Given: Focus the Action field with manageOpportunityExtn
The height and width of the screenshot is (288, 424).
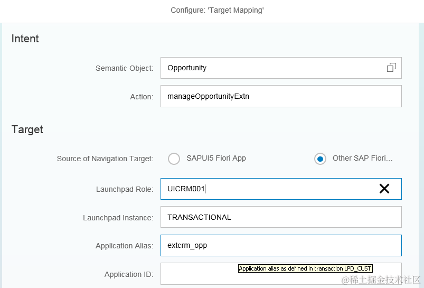Looking at the screenshot, I should click(281, 96).
